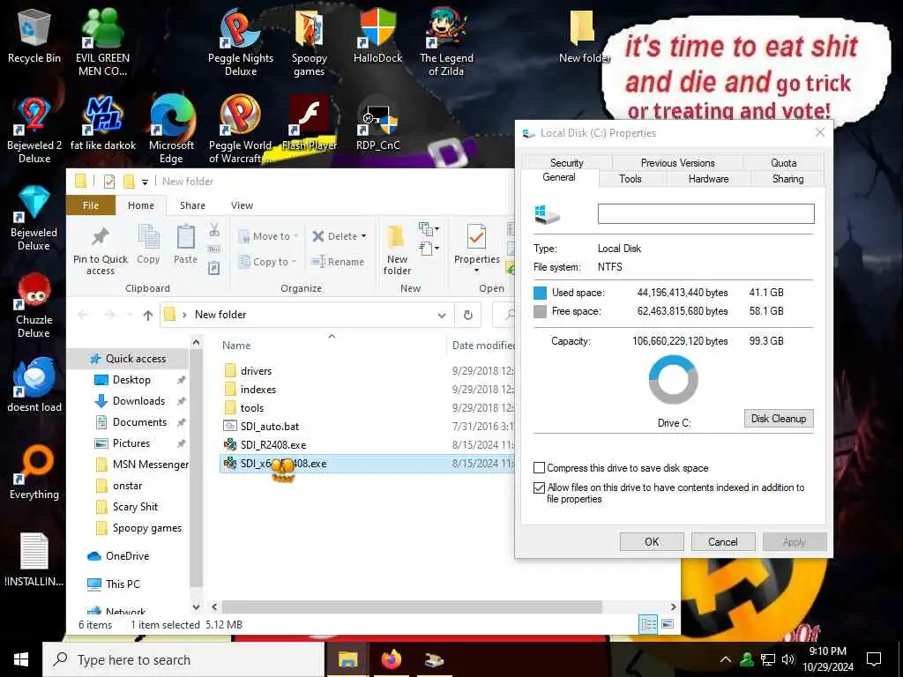
Task: Open the Spoopy games desktop folder
Action: pos(310,42)
